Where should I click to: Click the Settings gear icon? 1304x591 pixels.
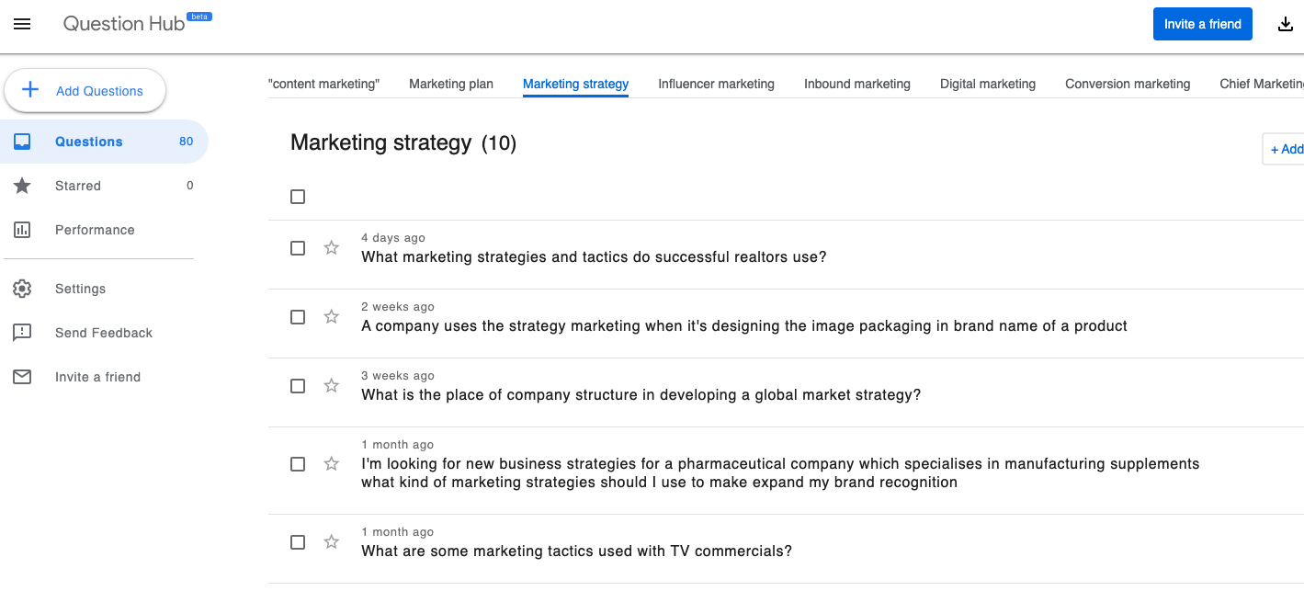coord(22,289)
